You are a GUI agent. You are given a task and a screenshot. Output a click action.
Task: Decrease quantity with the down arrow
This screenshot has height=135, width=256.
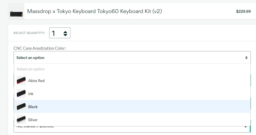click(65, 35)
